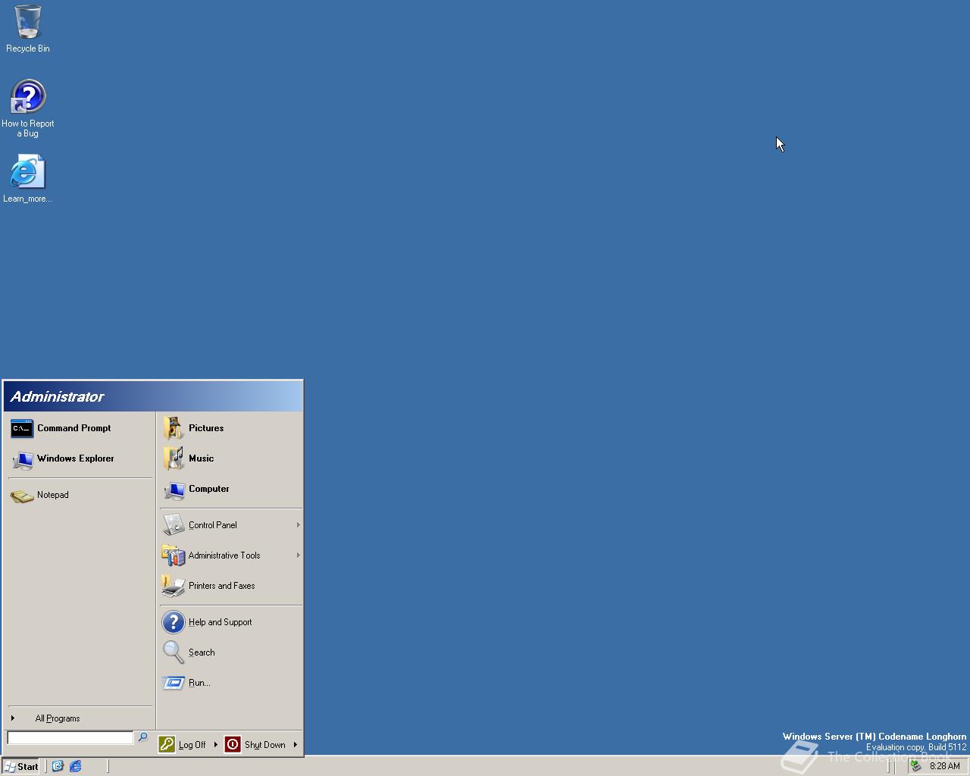The height and width of the screenshot is (776, 970).
Task: Open the arrow menu beside Shut Down
Action: point(296,745)
